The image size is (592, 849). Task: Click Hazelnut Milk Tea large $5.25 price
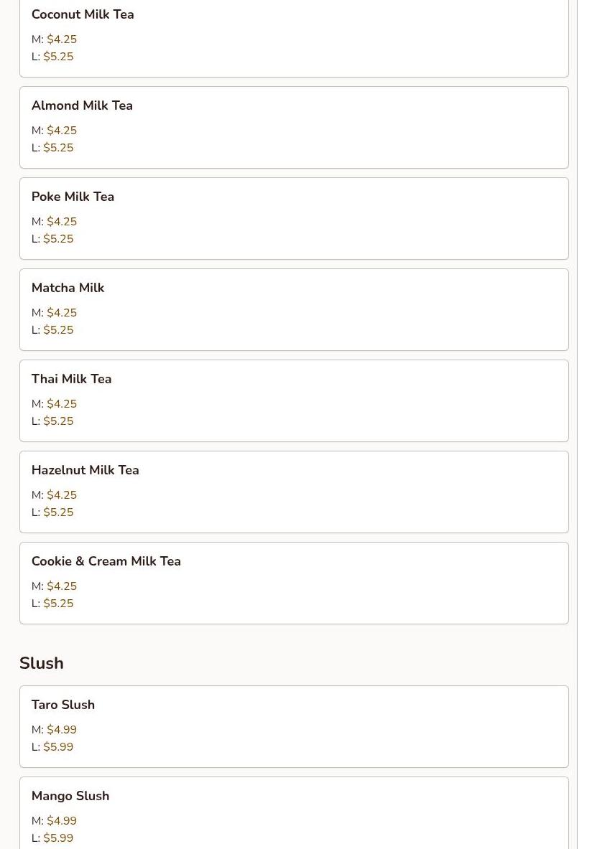58,512
